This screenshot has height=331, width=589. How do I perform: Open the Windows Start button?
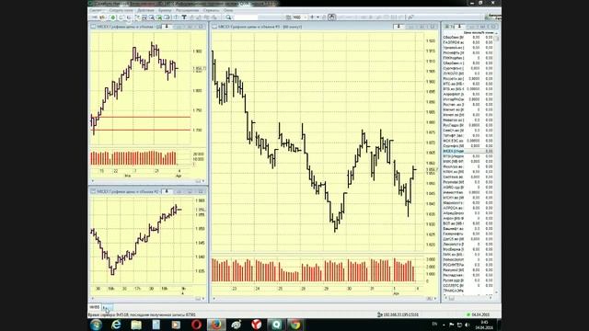[96, 325]
